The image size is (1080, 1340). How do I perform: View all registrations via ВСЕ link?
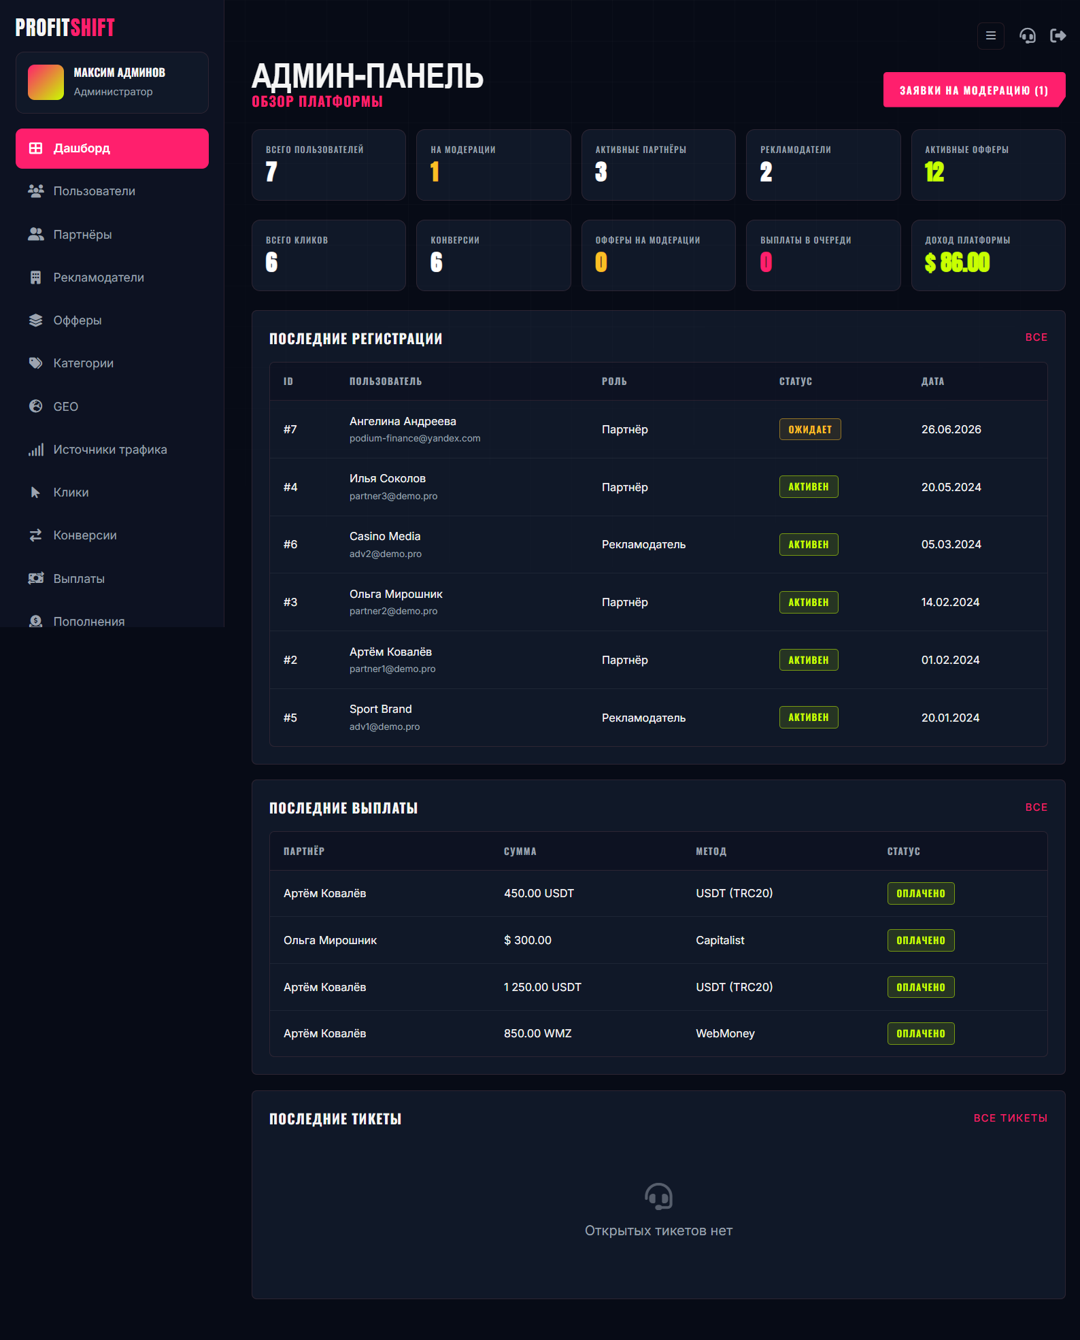click(x=1036, y=337)
